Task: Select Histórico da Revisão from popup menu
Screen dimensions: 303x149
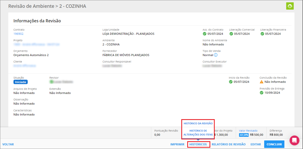Action: click(198, 123)
